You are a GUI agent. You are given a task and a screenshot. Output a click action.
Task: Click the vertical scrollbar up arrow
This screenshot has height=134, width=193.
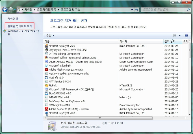pyautogui.click(x=190, y=41)
